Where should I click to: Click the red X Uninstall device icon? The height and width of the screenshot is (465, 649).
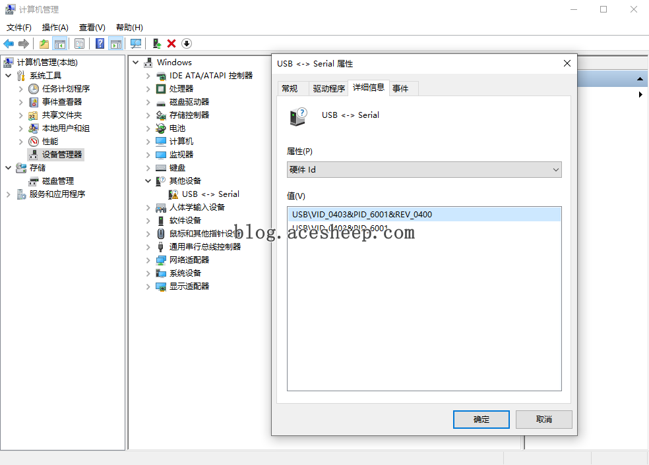point(171,43)
